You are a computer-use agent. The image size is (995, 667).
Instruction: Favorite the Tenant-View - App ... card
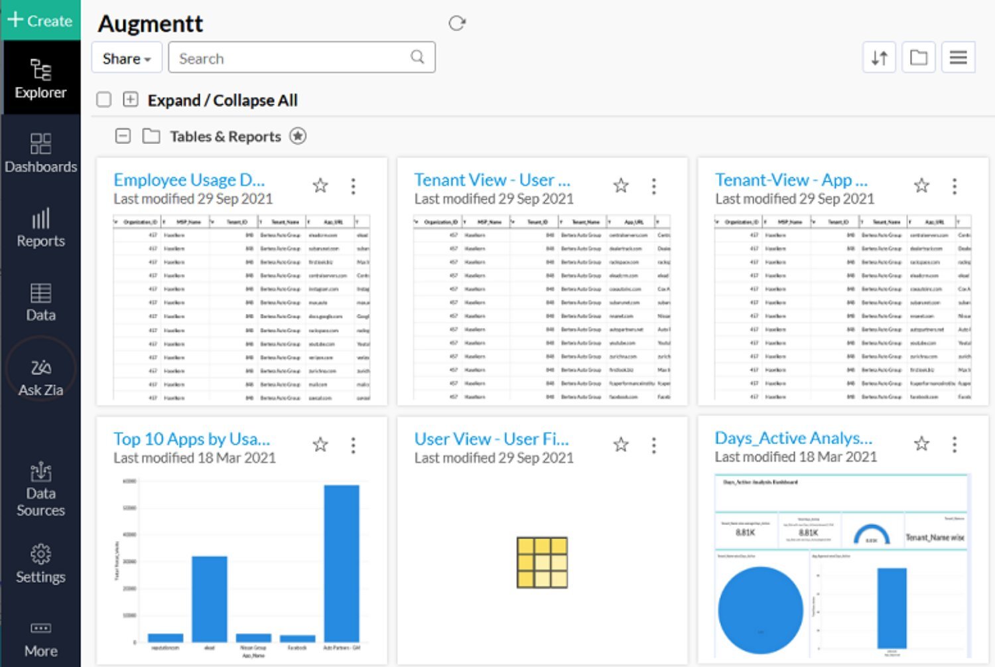click(x=921, y=186)
